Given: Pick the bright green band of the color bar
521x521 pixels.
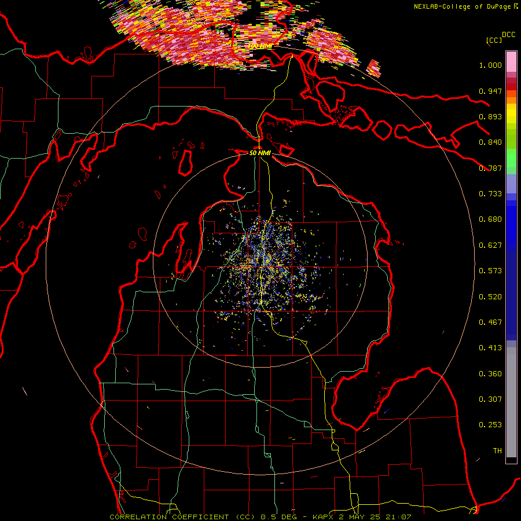Looking at the screenshot, I should point(511,158).
